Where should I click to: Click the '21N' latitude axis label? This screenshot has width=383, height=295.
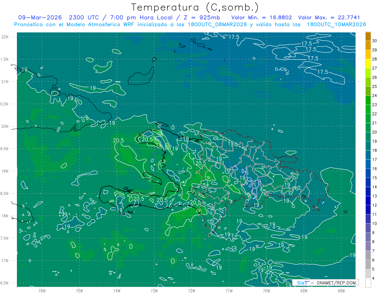pyautogui.click(x=5, y=81)
